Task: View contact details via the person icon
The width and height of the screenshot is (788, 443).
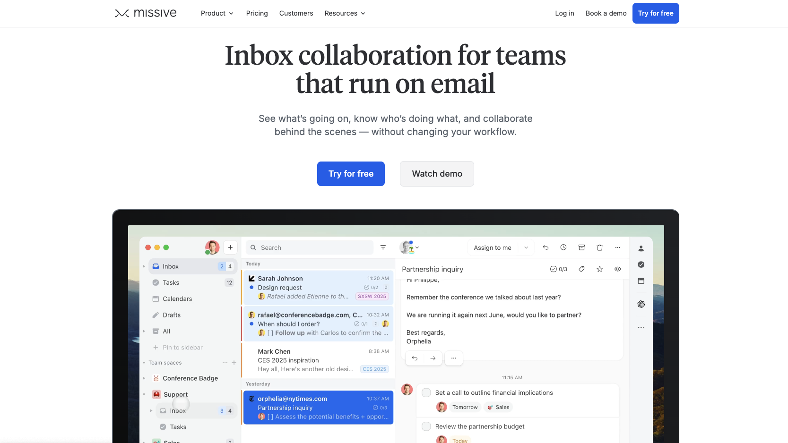Action: click(641, 248)
